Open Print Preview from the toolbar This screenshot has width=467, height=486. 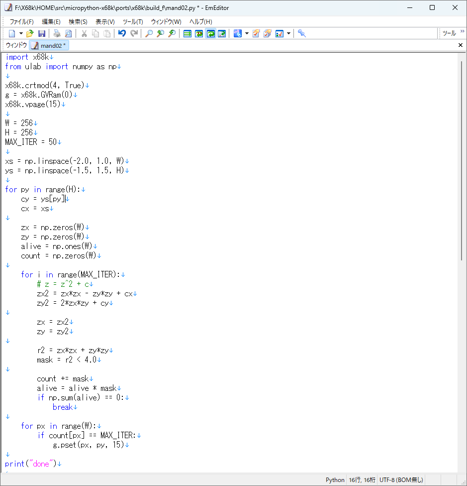pos(69,33)
